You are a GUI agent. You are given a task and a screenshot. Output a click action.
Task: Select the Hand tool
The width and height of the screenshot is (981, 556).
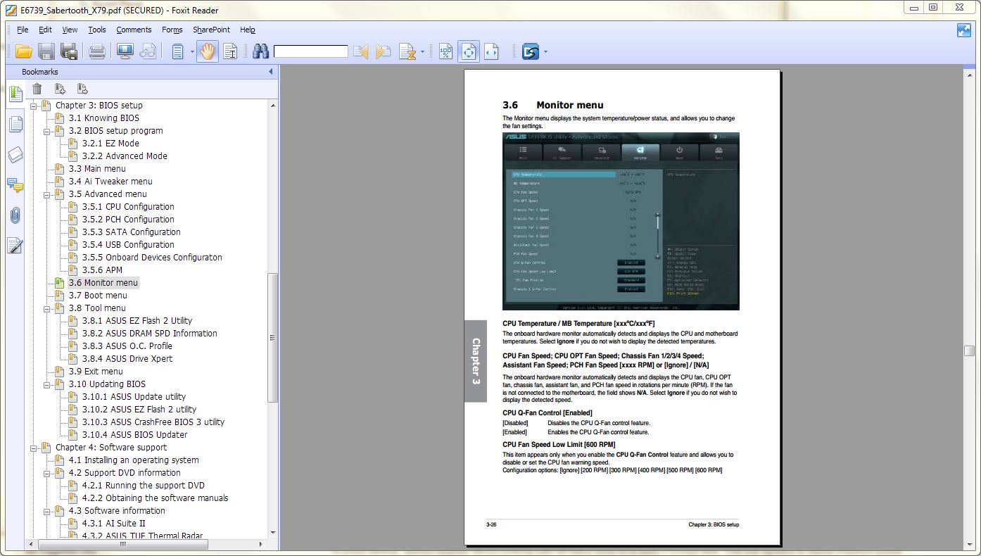(207, 51)
